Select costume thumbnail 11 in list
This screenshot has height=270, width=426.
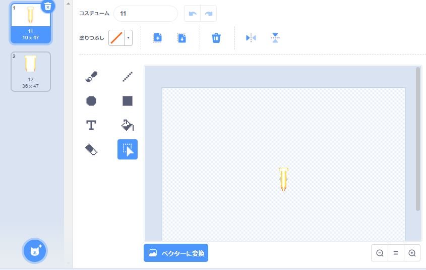31,23
